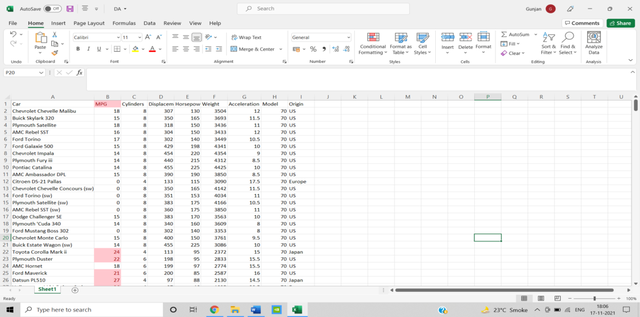Adjust the zoom slider handle

pos(595,299)
